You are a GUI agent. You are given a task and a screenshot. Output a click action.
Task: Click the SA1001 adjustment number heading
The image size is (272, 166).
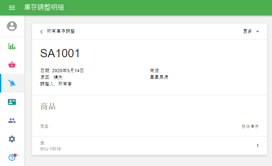pos(60,53)
